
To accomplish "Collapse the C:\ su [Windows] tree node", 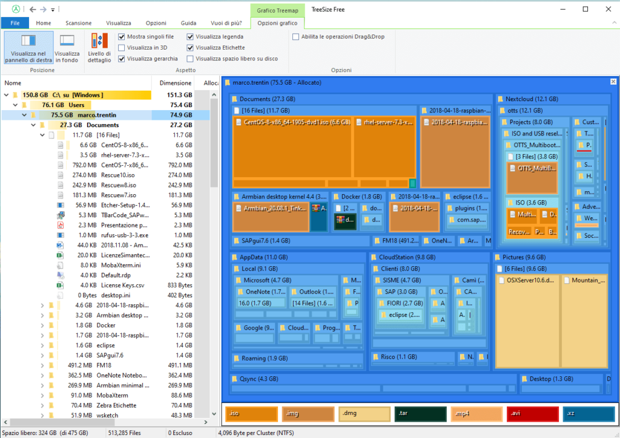I will (x=6, y=95).
